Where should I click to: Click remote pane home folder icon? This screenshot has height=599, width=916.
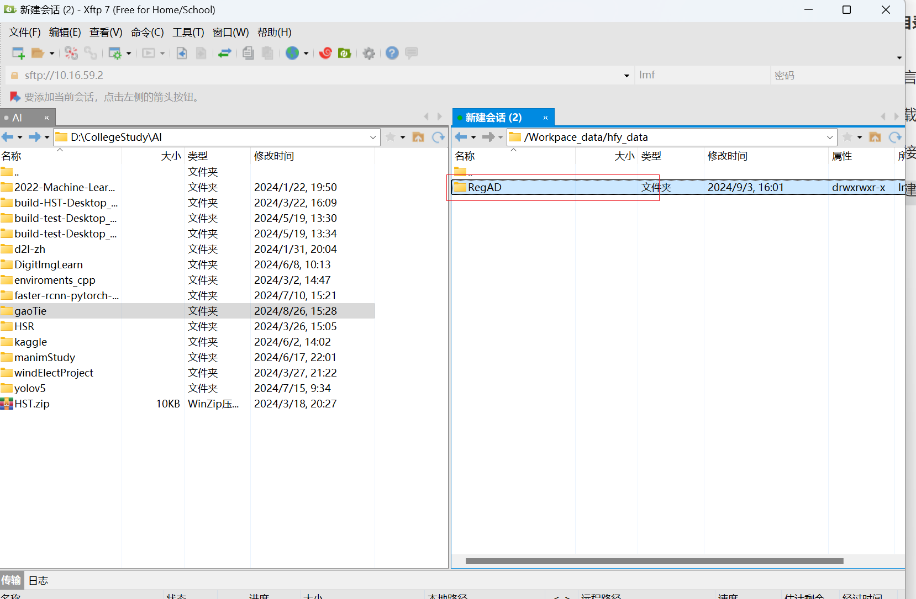click(875, 137)
